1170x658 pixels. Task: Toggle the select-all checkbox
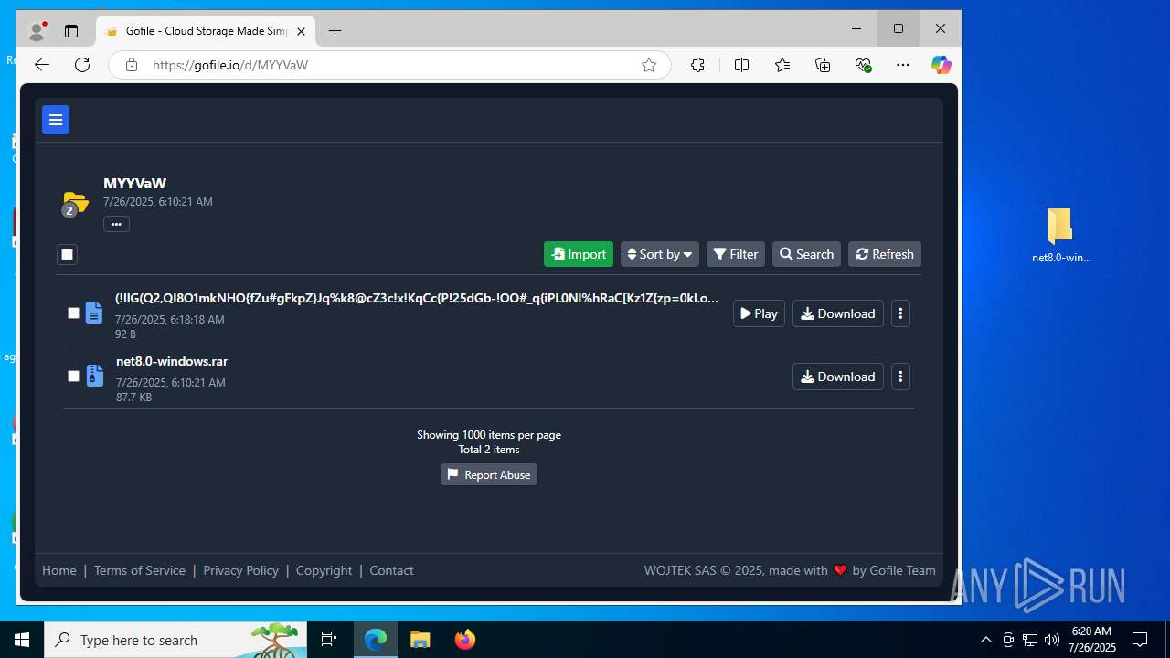coord(67,254)
